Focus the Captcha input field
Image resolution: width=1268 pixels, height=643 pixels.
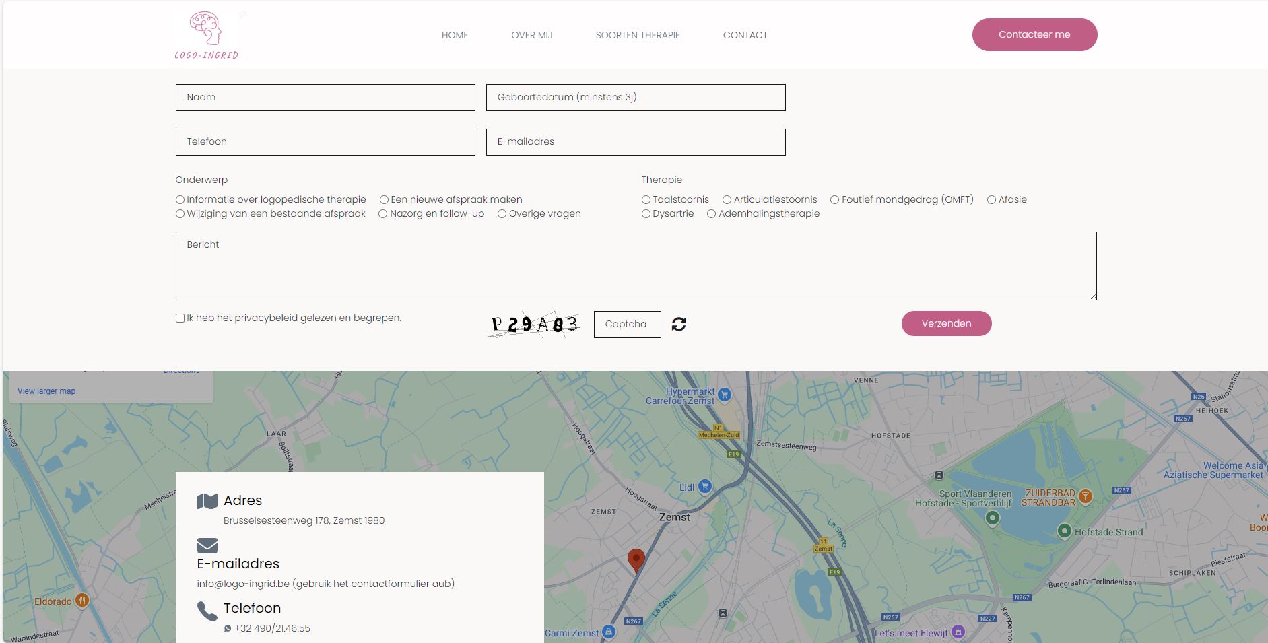(627, 325)
